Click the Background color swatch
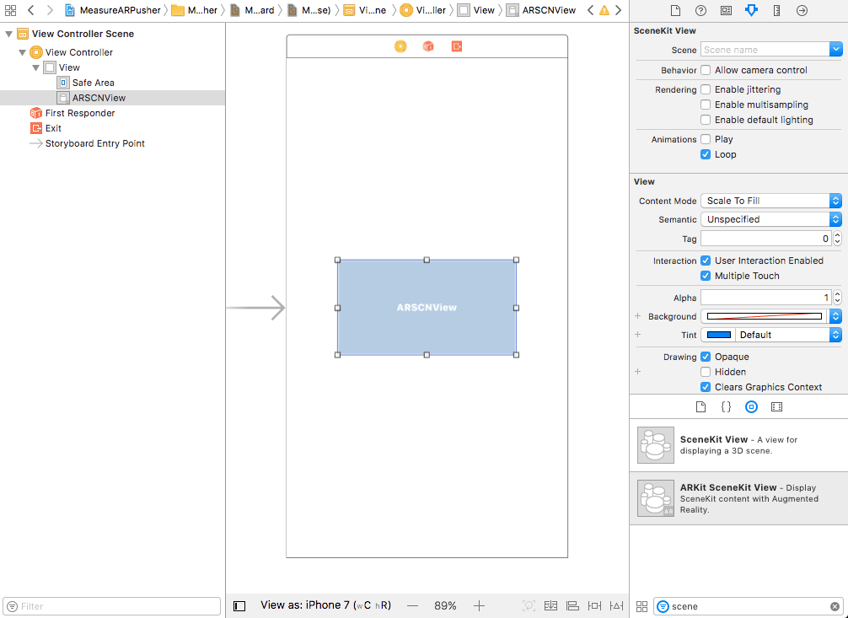This screenshot has width=848, height=618. [x=764, y=316]
